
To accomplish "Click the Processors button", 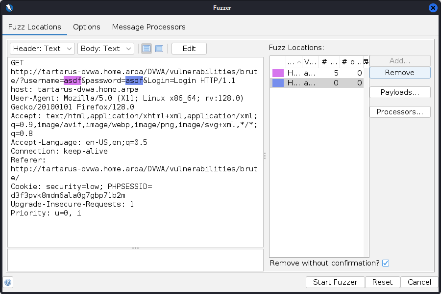I will pos(399,112).
